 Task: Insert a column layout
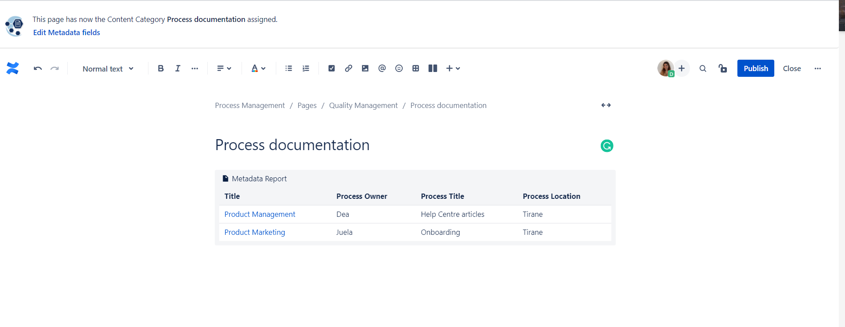[433, 68]
